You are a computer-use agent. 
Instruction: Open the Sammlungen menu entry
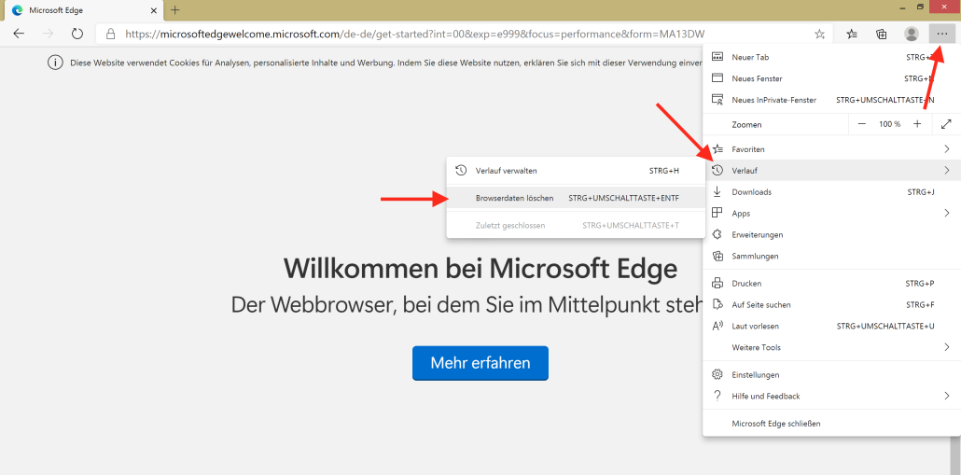tap(831, 256)
